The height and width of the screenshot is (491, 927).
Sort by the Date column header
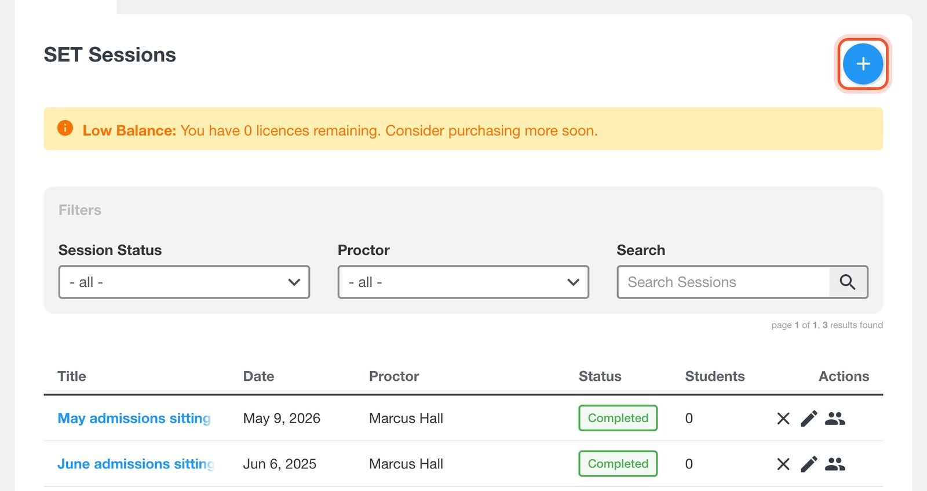258,376
